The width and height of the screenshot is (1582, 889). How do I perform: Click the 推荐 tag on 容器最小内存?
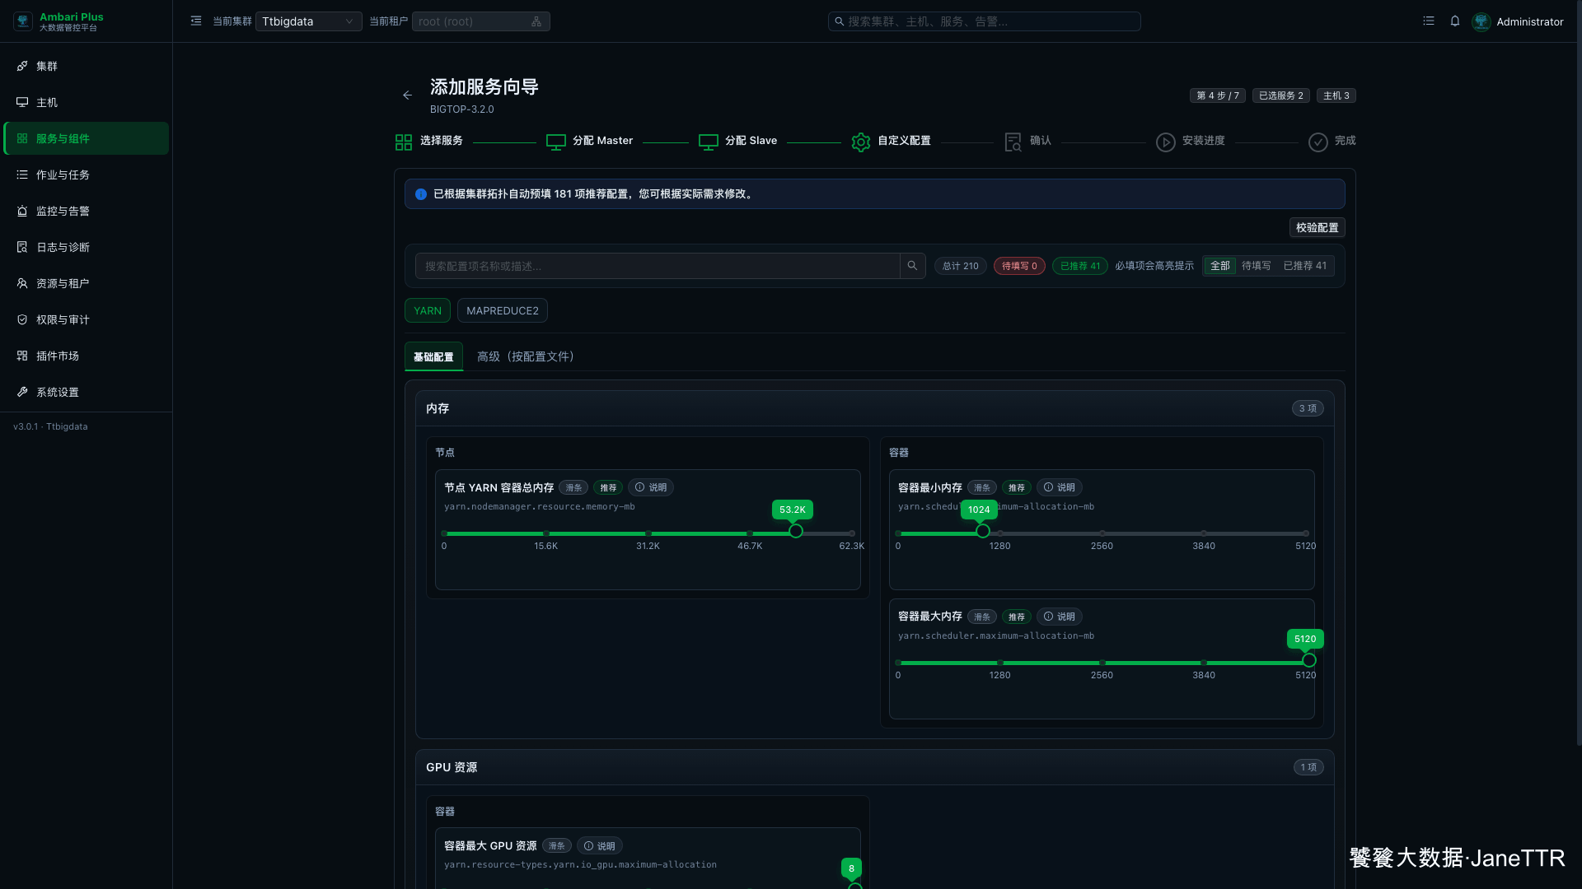(x=1017, y=487)
